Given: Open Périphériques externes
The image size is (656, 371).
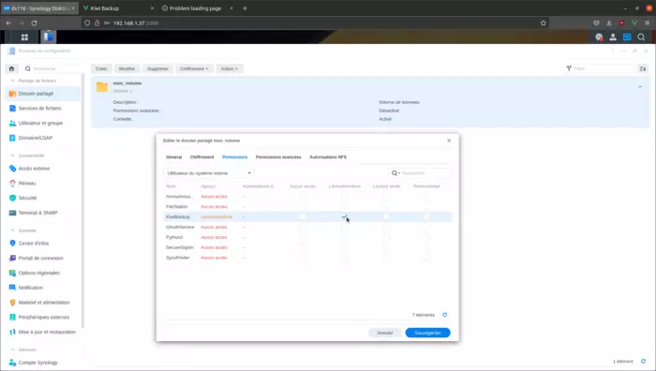Looking at the screenshot, I should tap(43, 317).
